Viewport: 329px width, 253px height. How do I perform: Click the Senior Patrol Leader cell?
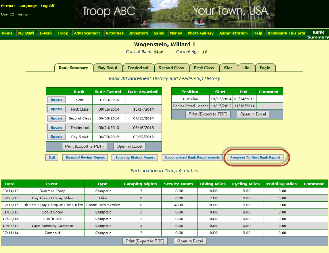(190, 106)
